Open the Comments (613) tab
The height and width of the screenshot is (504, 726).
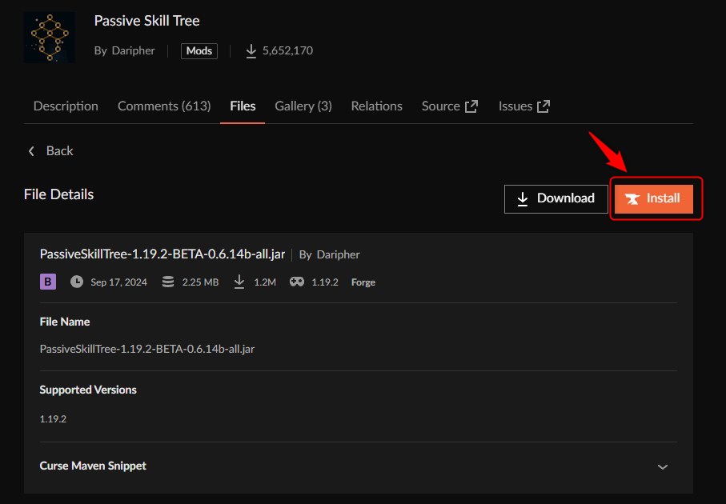tap(164, 106)
